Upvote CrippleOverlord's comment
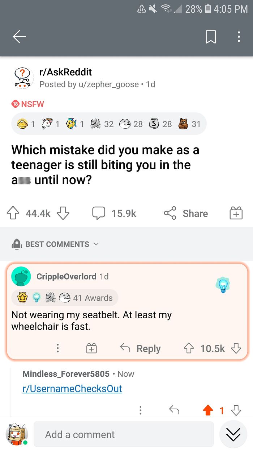This screenshot has width=253, height=451. click(x=189, y=348)
